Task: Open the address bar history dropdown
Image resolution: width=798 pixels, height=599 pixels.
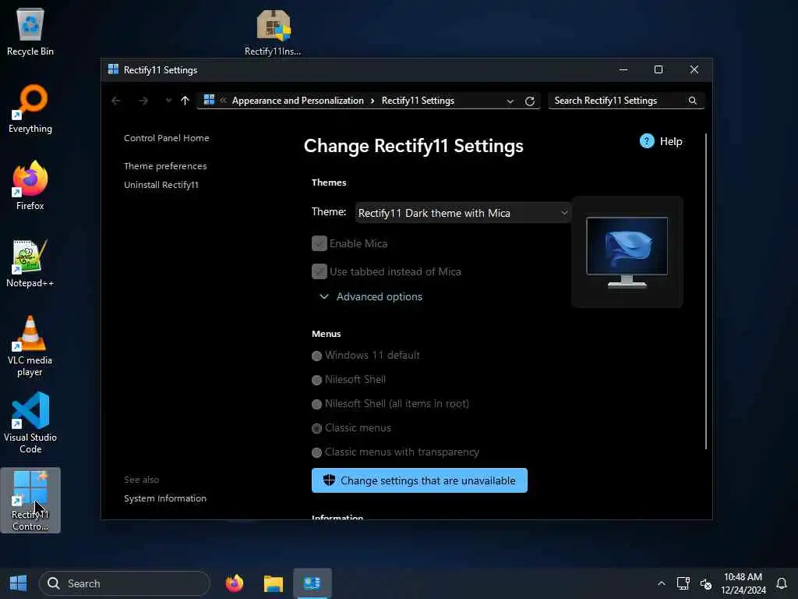Action: pos(510,101)
